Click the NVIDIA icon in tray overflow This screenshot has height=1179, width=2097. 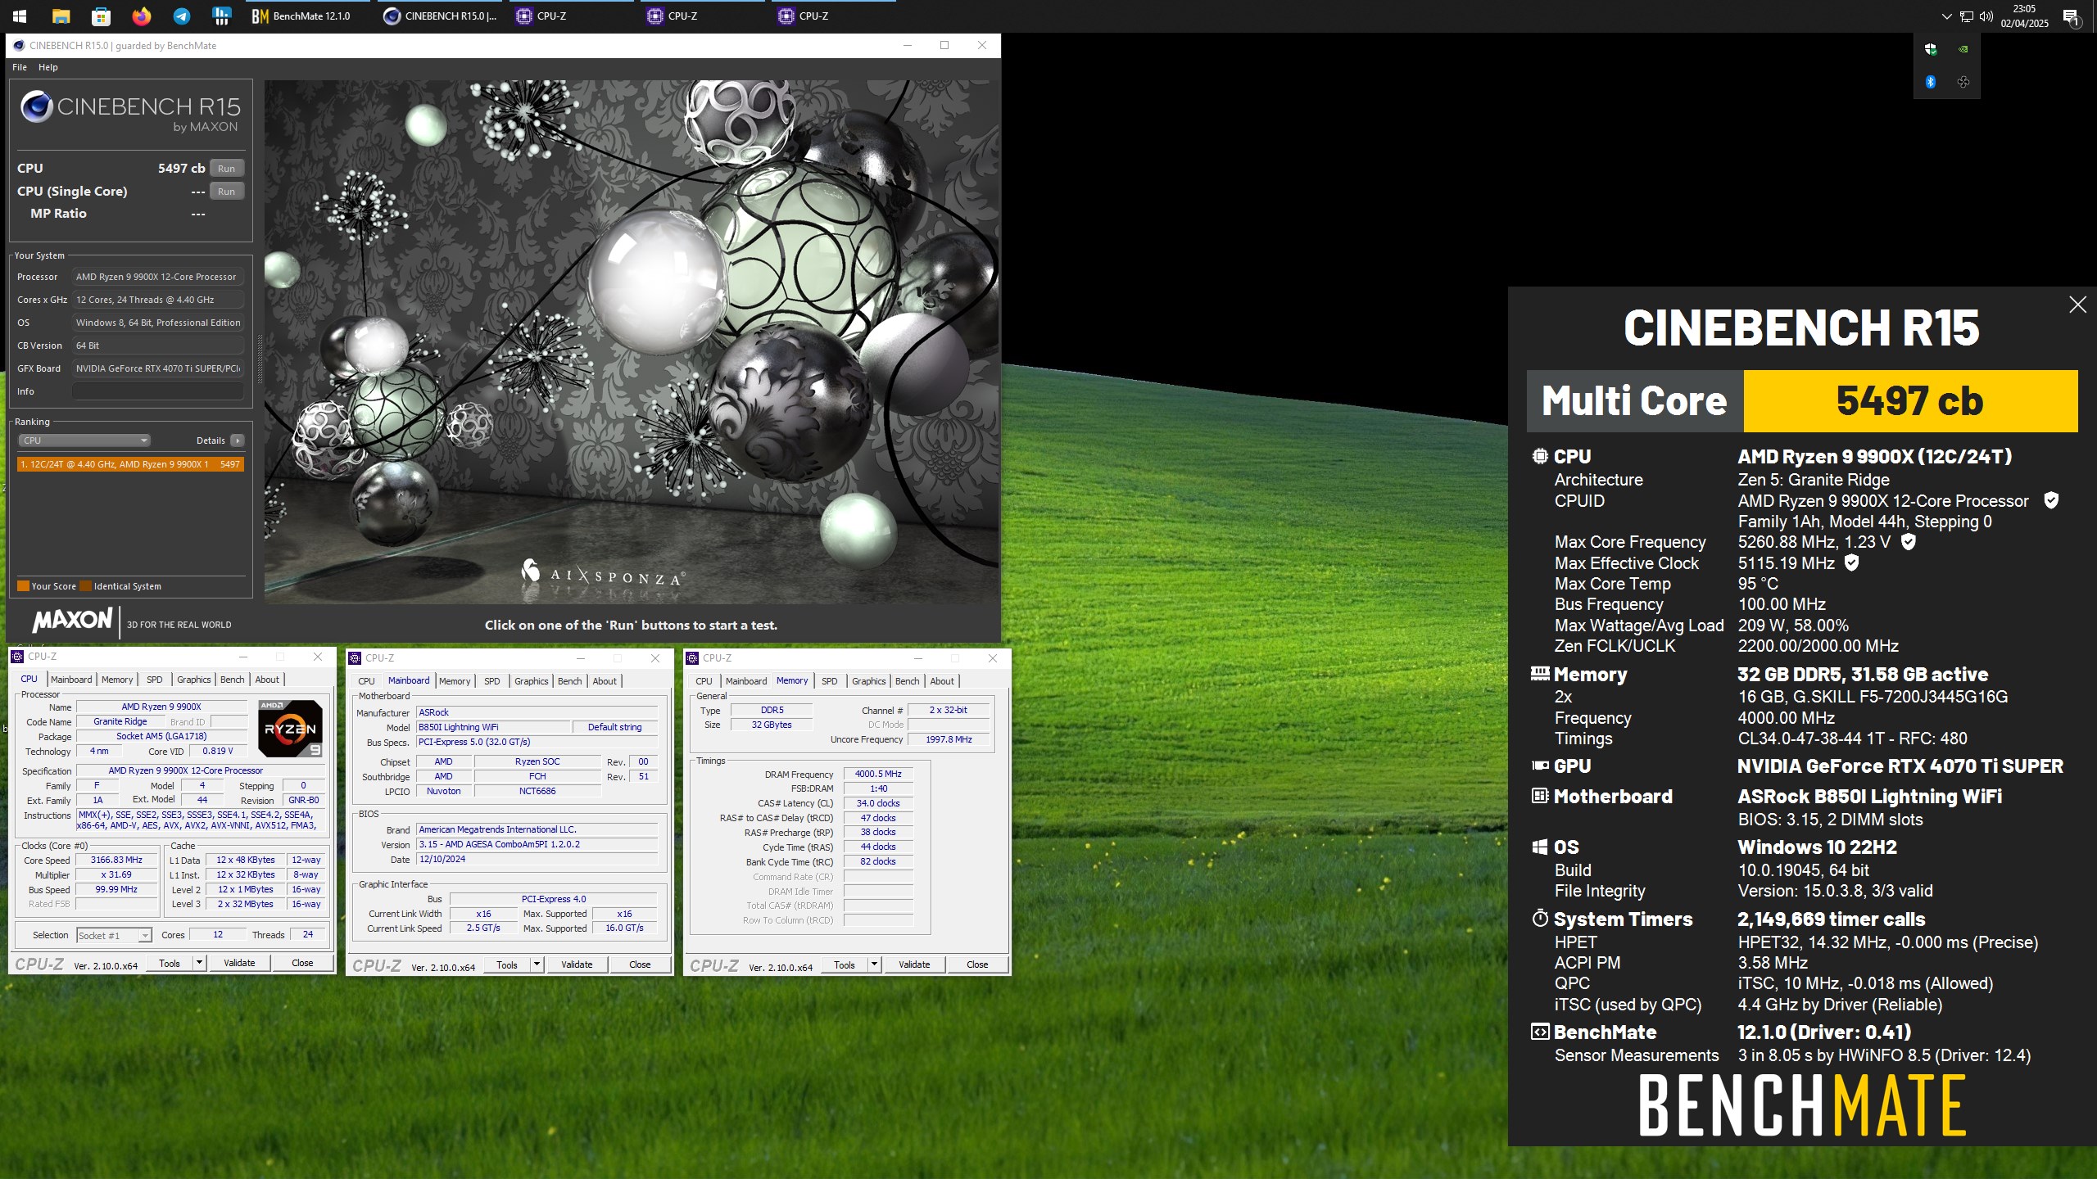tap(1963, 49)
